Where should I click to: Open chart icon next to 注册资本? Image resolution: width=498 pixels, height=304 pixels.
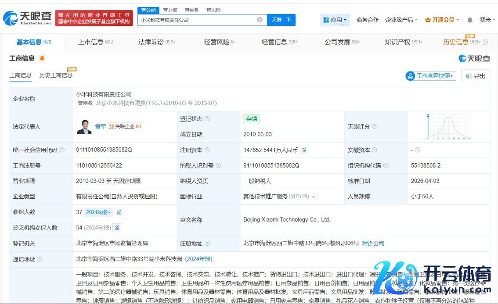pyautogui.click(x=304, y=150)
